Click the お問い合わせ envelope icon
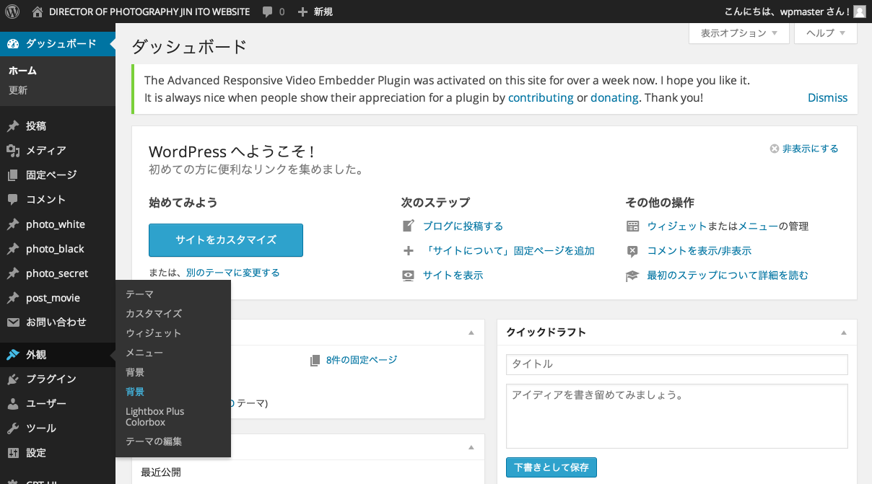 [13, 322]
